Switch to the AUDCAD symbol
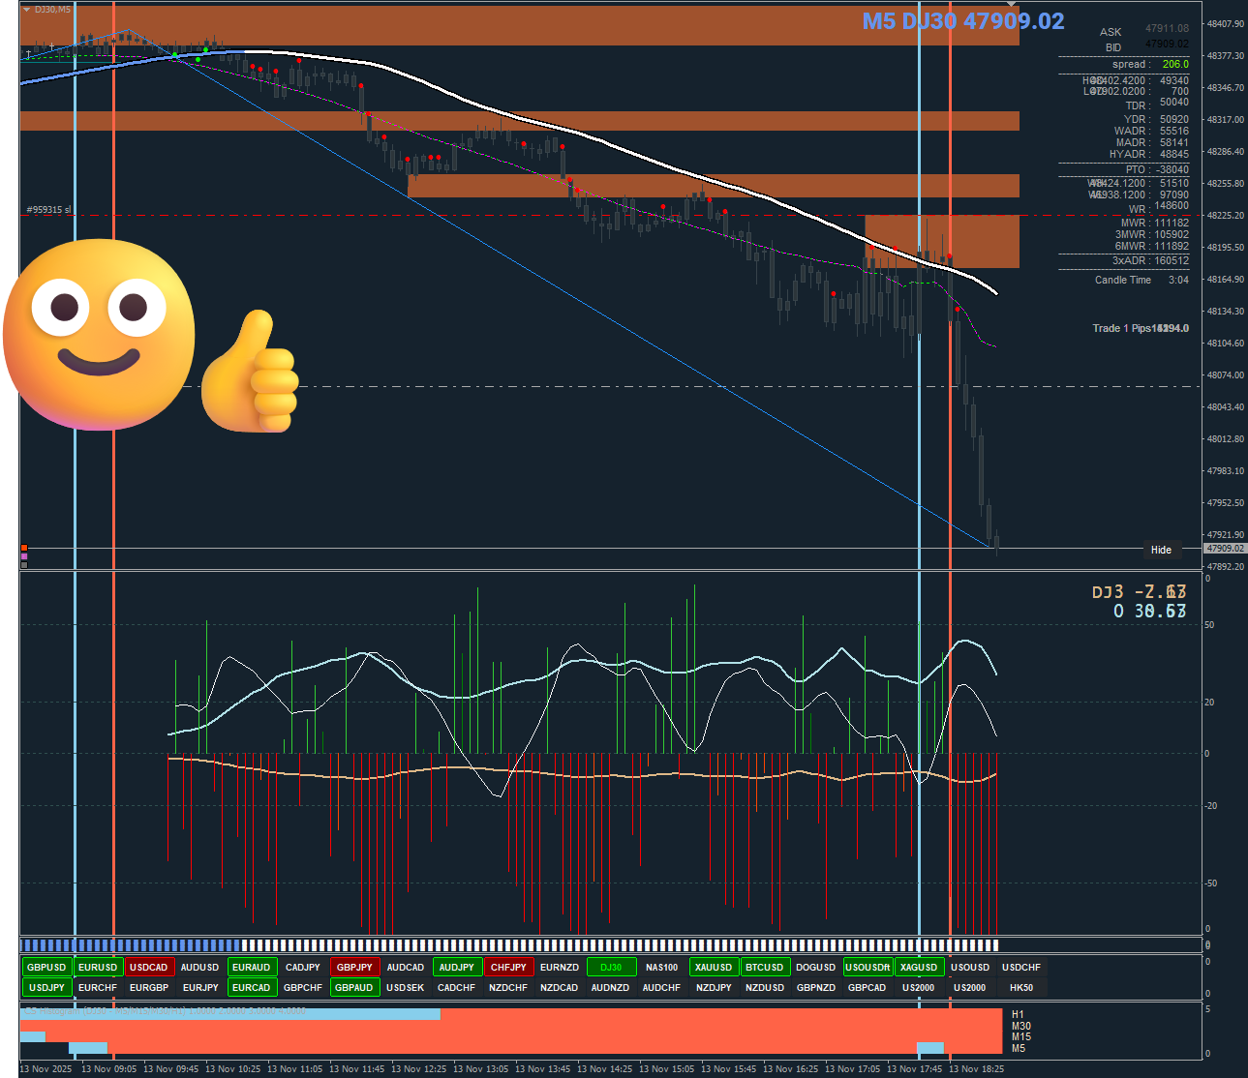 (406, 968)
